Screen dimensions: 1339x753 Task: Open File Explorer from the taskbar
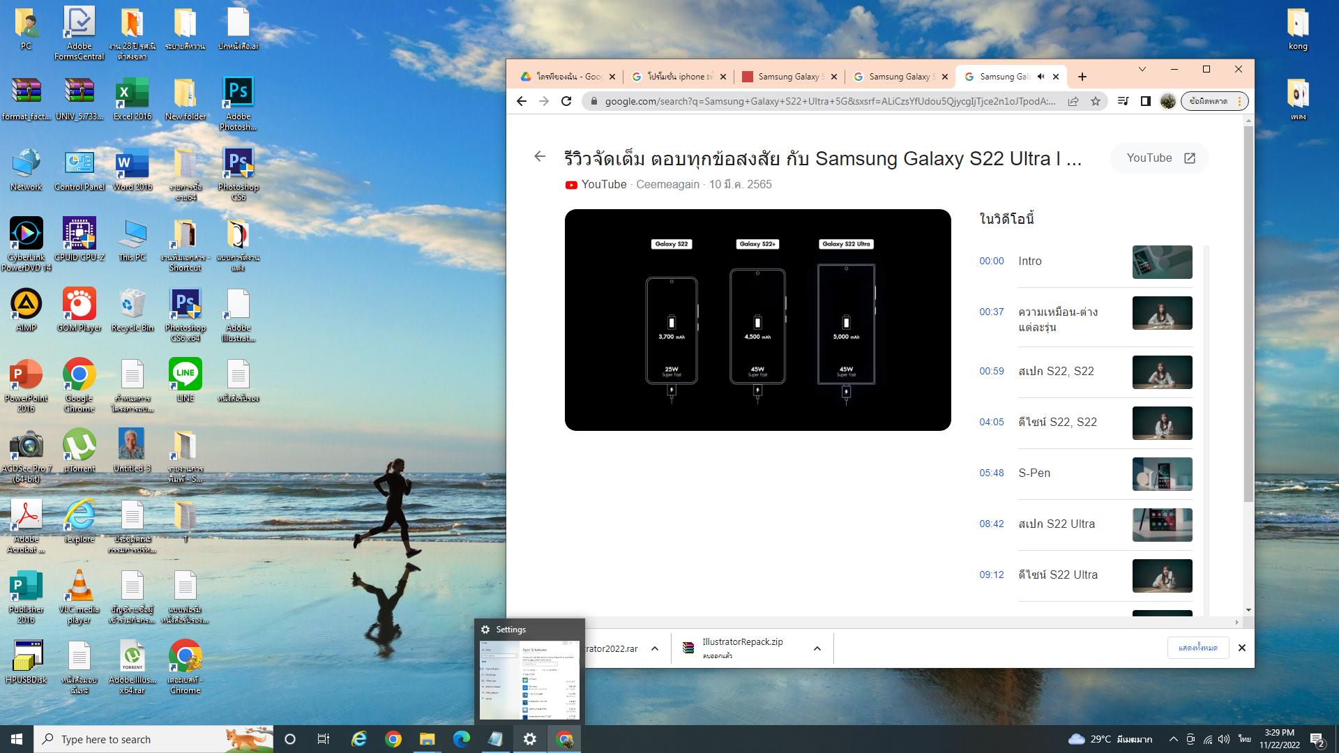(427, 739)
